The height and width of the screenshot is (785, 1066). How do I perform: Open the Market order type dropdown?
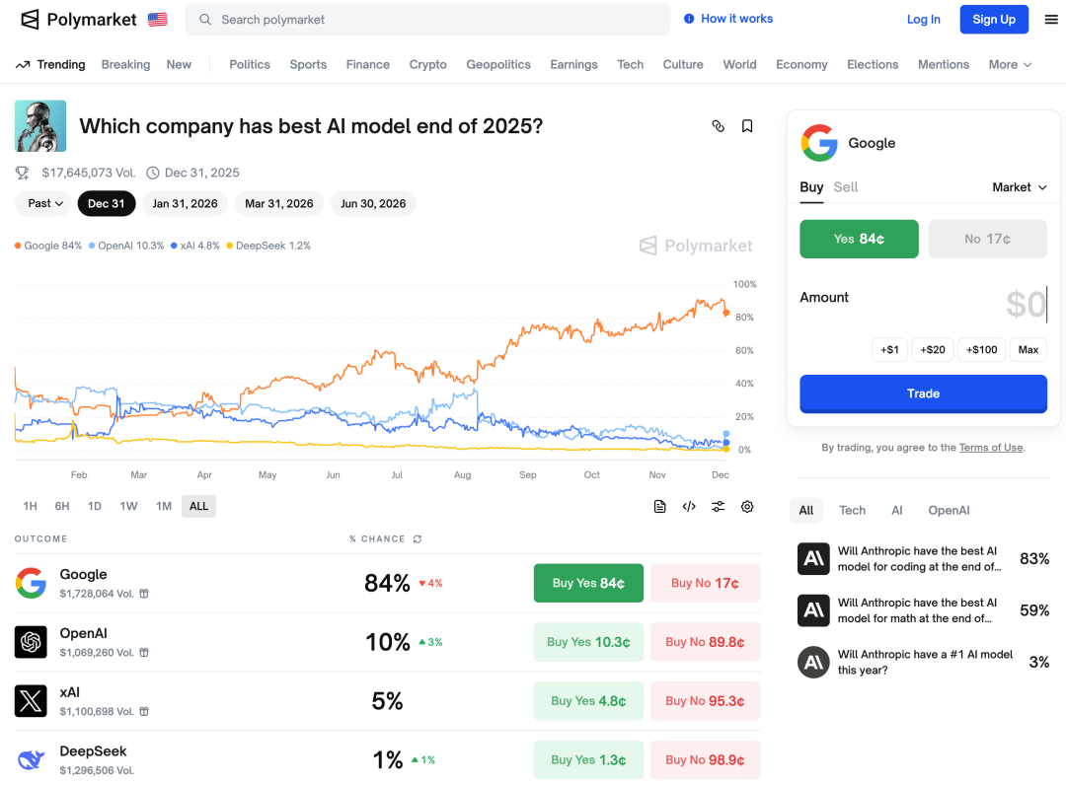(x=1019, y=186)
